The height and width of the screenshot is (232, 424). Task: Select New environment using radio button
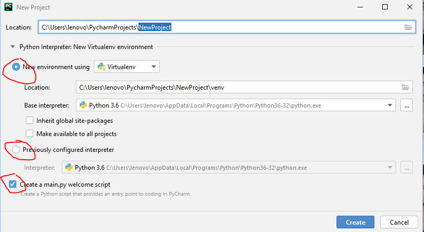pos(16,67)
